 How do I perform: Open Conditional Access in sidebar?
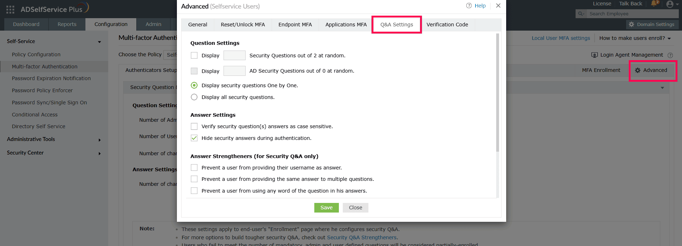[35, 115]
